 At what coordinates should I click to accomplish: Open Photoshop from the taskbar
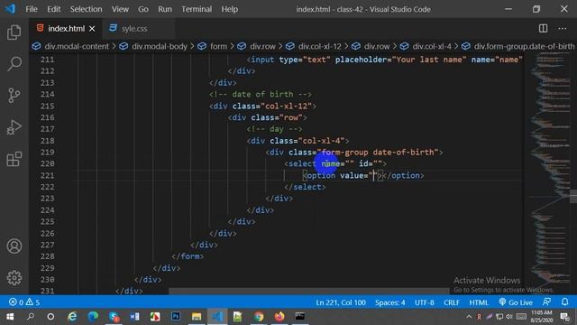pyautogui.click(x=176, y=317)
